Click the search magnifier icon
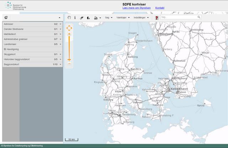Image resolution: width=228 pixels, height=148 pixels. click(199, 17)
